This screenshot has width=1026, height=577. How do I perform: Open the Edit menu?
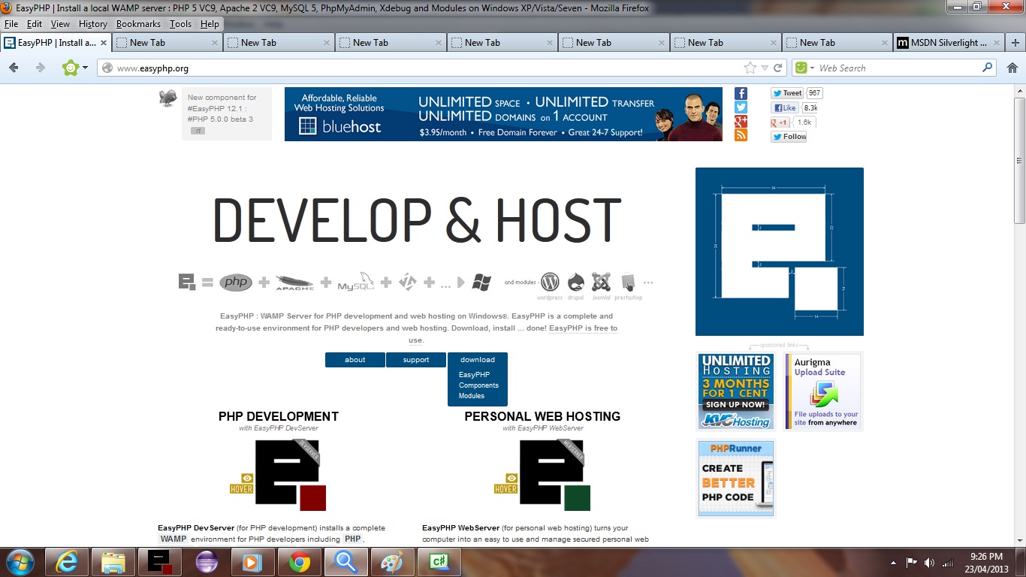35,24
